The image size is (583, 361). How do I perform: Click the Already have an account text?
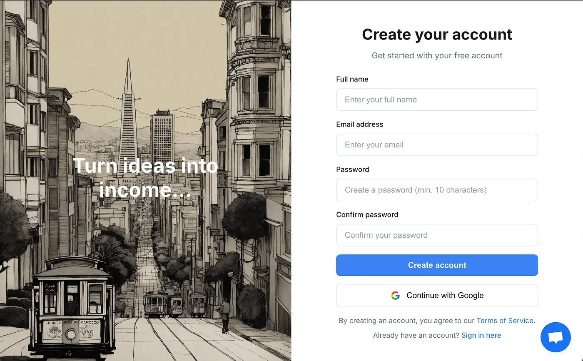416,335
